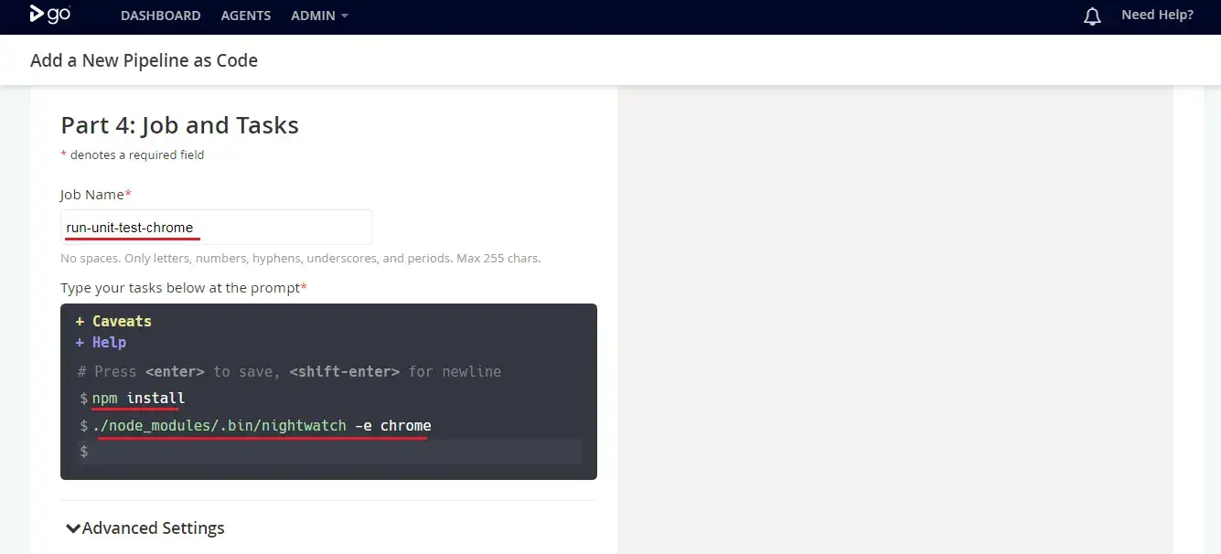Click the Need Help? link
The image size is (1221, 554).
pyautogui.click(x=1157, y=15)
